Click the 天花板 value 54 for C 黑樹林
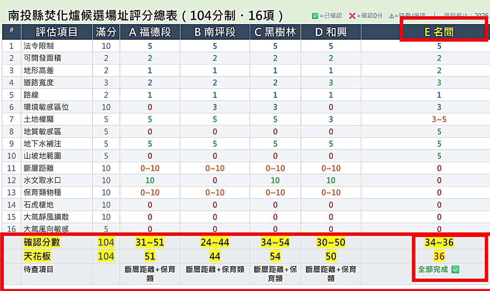The width and height of the screenshot is (490, 291). pos(275,256)
